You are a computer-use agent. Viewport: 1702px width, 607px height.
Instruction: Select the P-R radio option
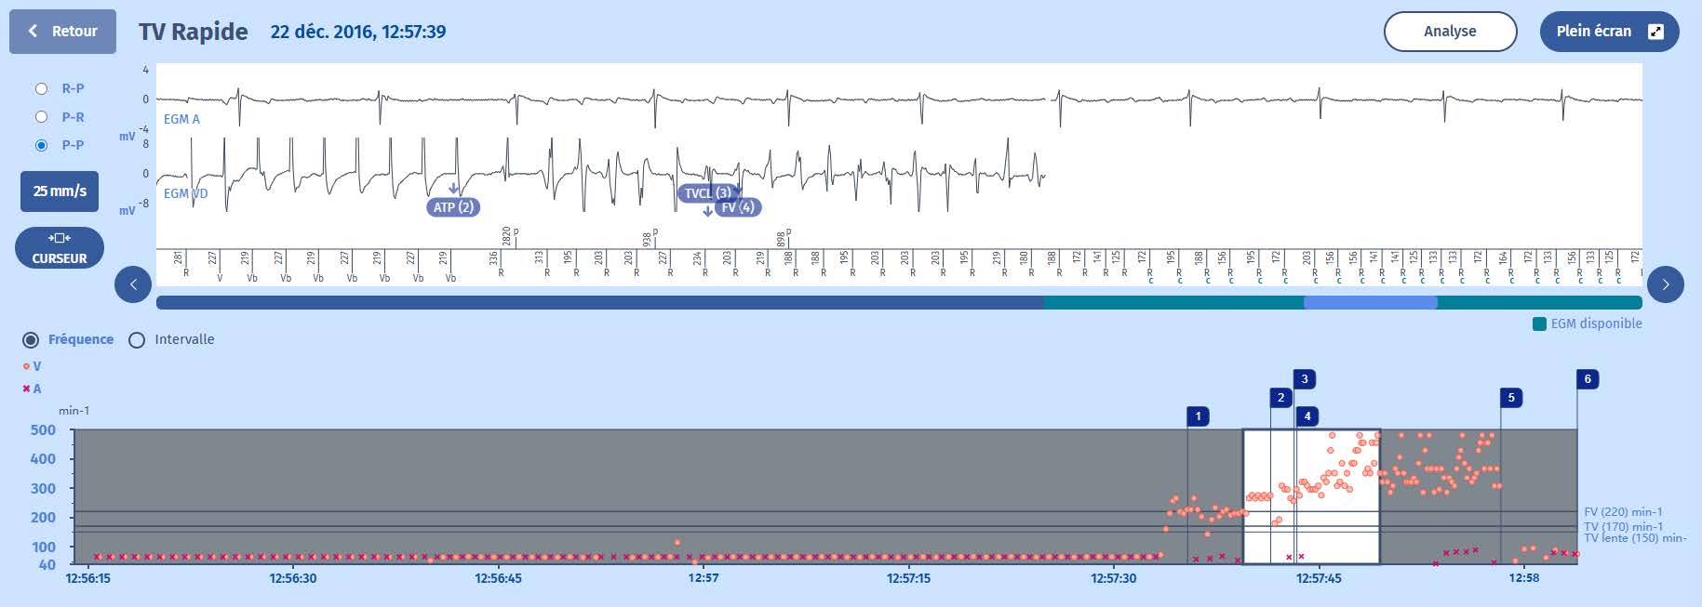[x=41, y=117]
